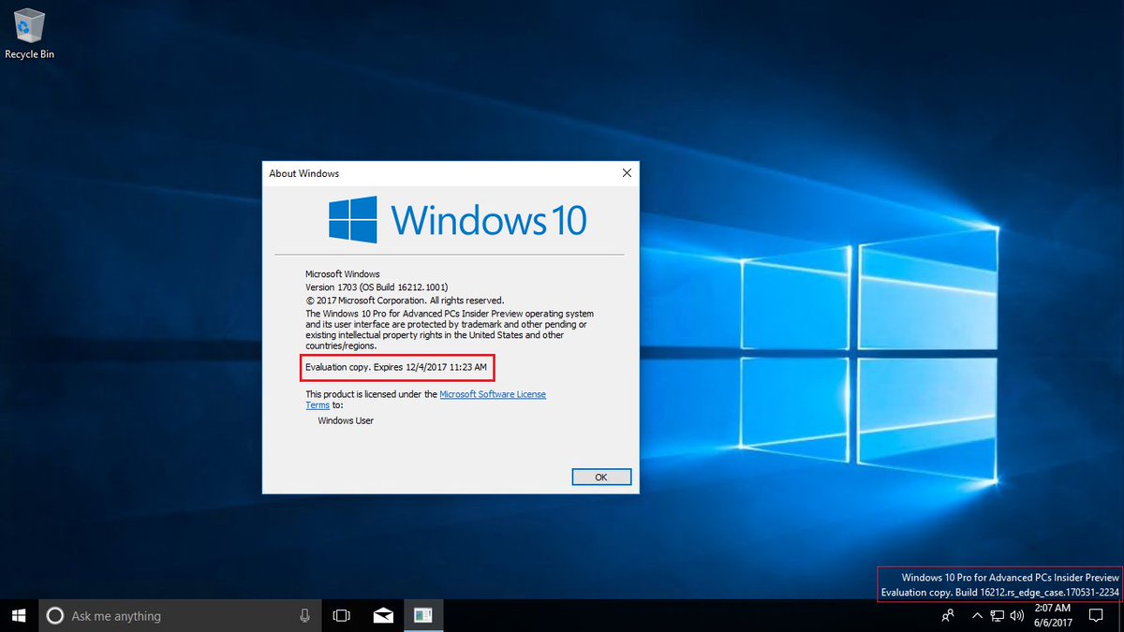Select the winver taskbar window button
This screenshot has height=632, width=1124.
coord(423,615)
